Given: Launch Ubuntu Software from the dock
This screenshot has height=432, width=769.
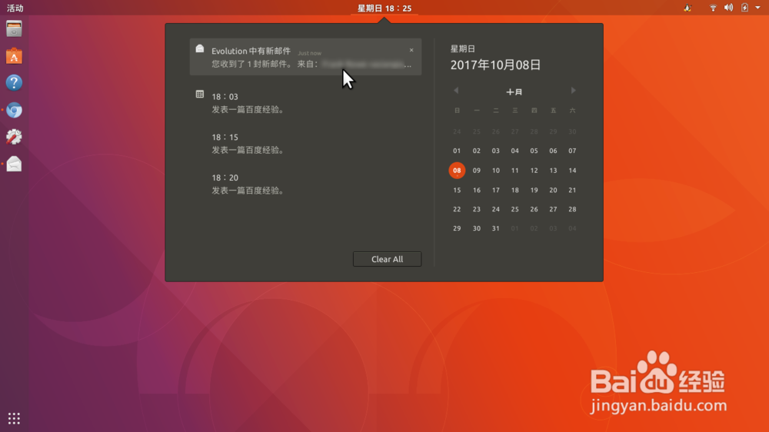Looking at the screenshot, I should [x=14, y=56].
